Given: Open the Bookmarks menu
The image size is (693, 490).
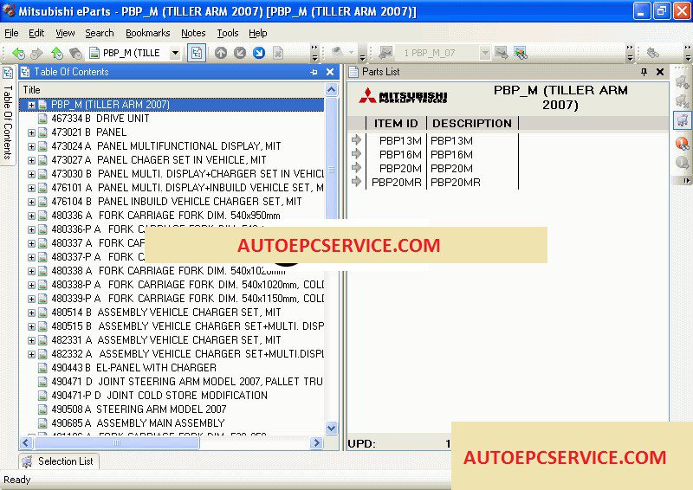Looking at the screenshot, I should click(147, 33).
